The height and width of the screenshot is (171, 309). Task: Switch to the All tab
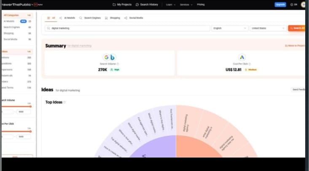pos(51,18)
